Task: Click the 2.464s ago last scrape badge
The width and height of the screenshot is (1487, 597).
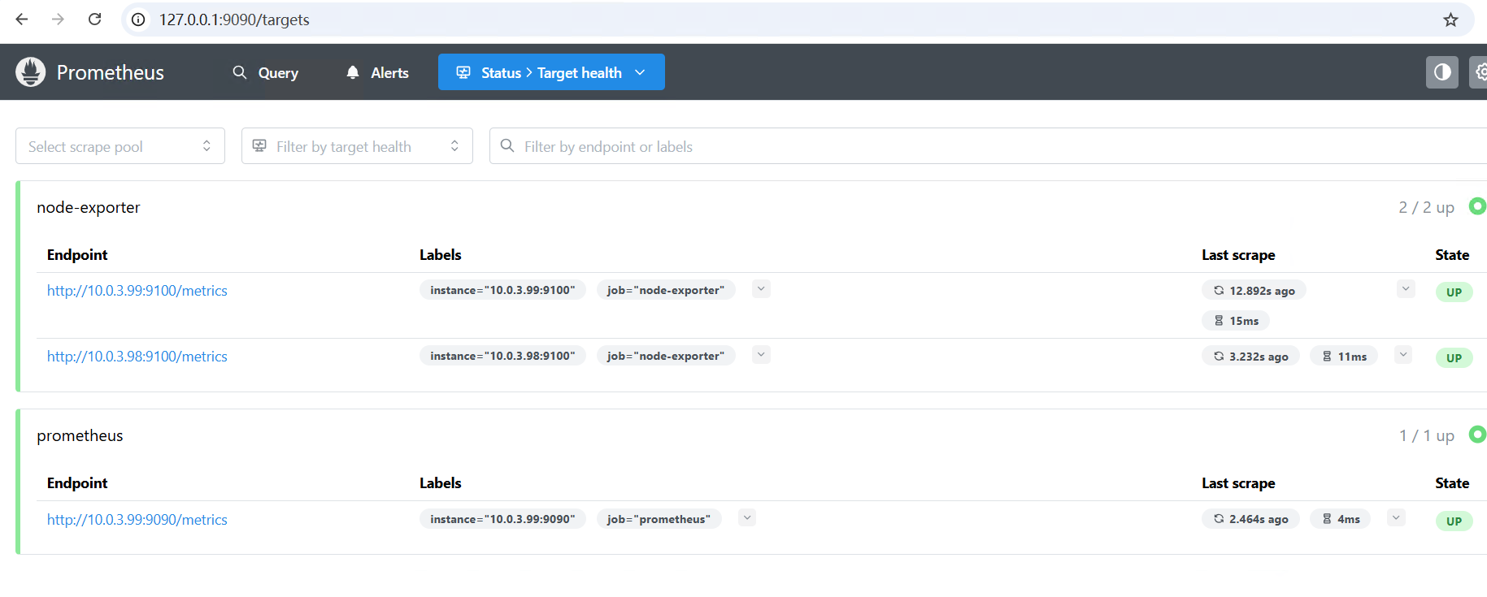Action: [x=1250, y=519]
